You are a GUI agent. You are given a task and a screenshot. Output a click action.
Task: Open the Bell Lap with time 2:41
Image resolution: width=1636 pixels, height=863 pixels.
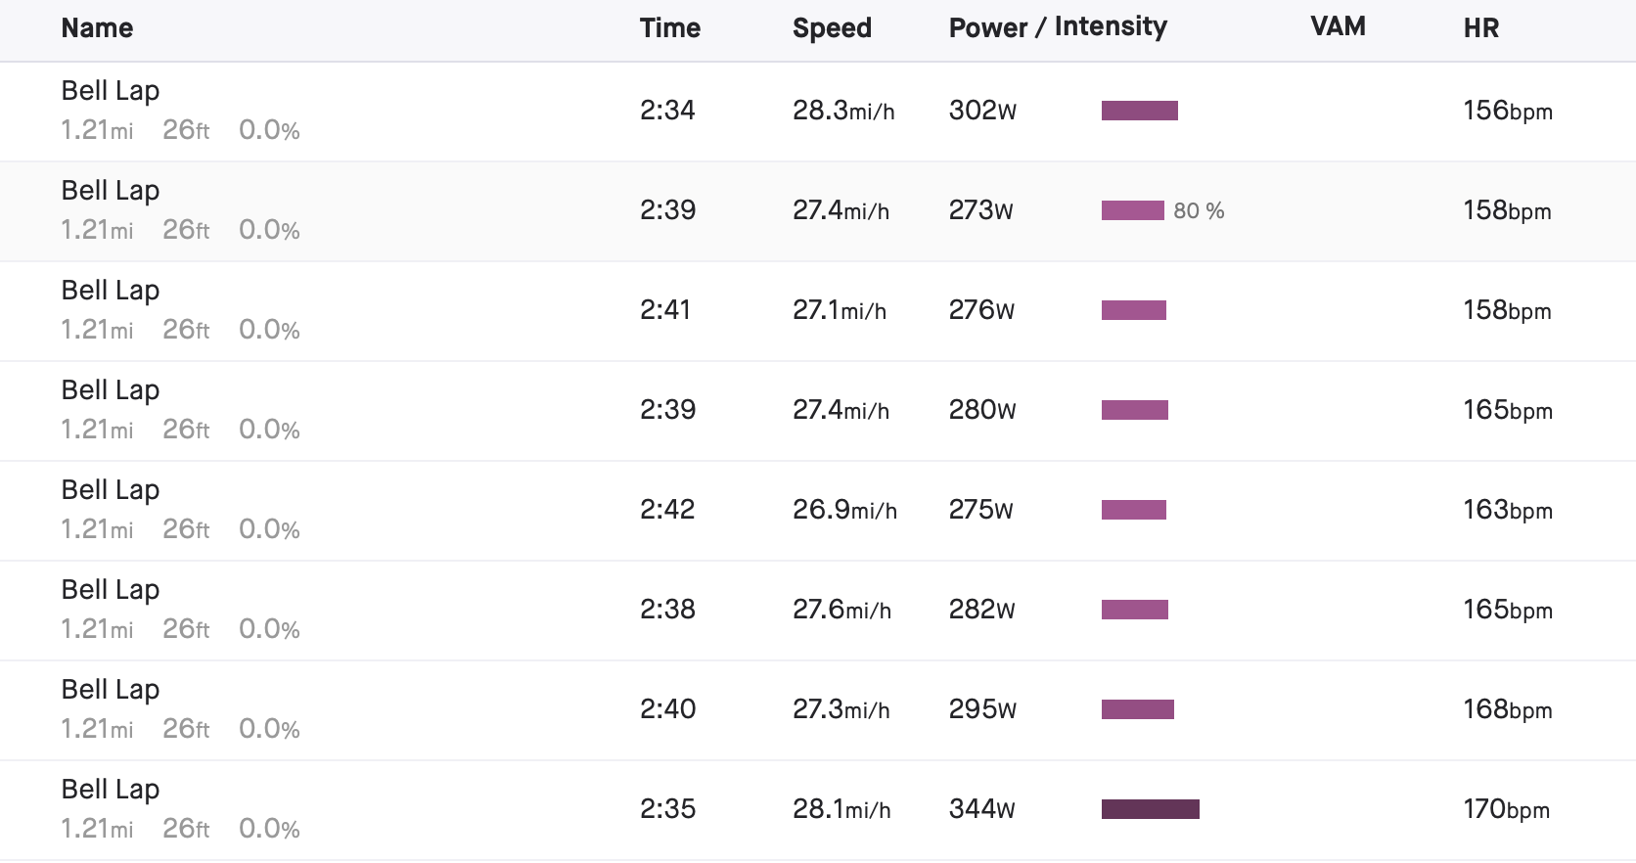(x=818, y=311)
